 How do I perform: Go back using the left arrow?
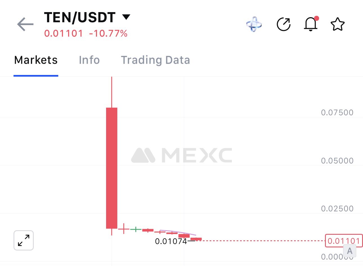pos(25,25)
